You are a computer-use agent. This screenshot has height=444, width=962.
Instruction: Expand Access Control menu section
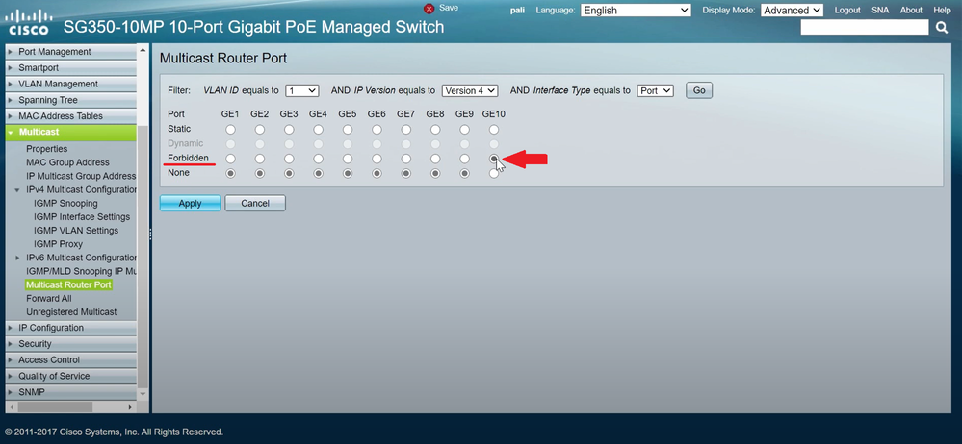(71, 359)
